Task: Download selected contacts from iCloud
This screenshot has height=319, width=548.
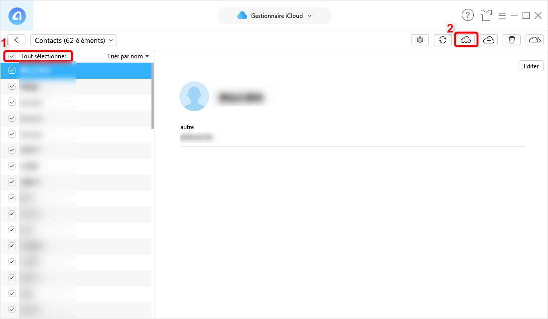Action: click(x=466, y=40)
